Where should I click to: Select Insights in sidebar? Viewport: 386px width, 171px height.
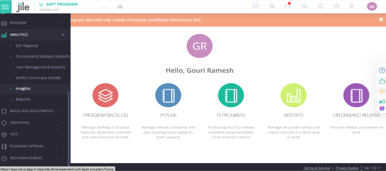[x=23, y=89]
